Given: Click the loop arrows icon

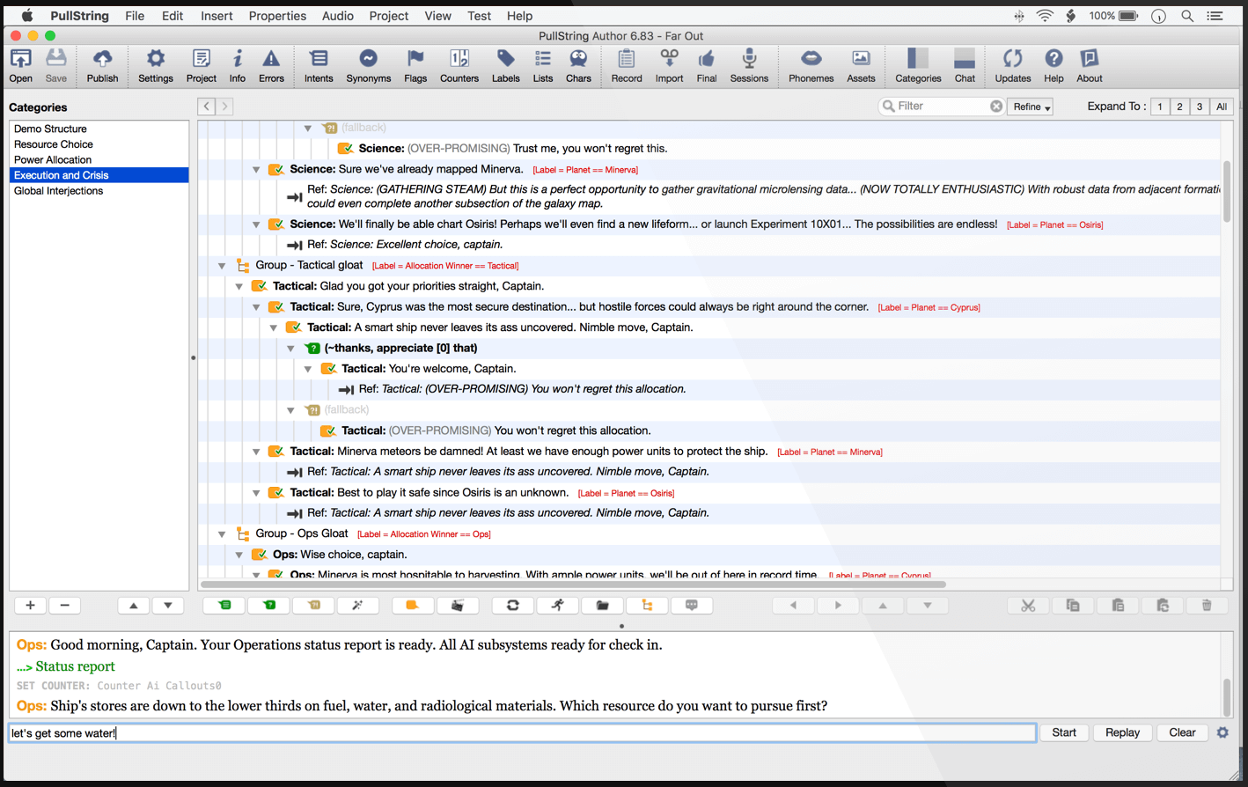Looking at the screenshot, I should 512,606.
